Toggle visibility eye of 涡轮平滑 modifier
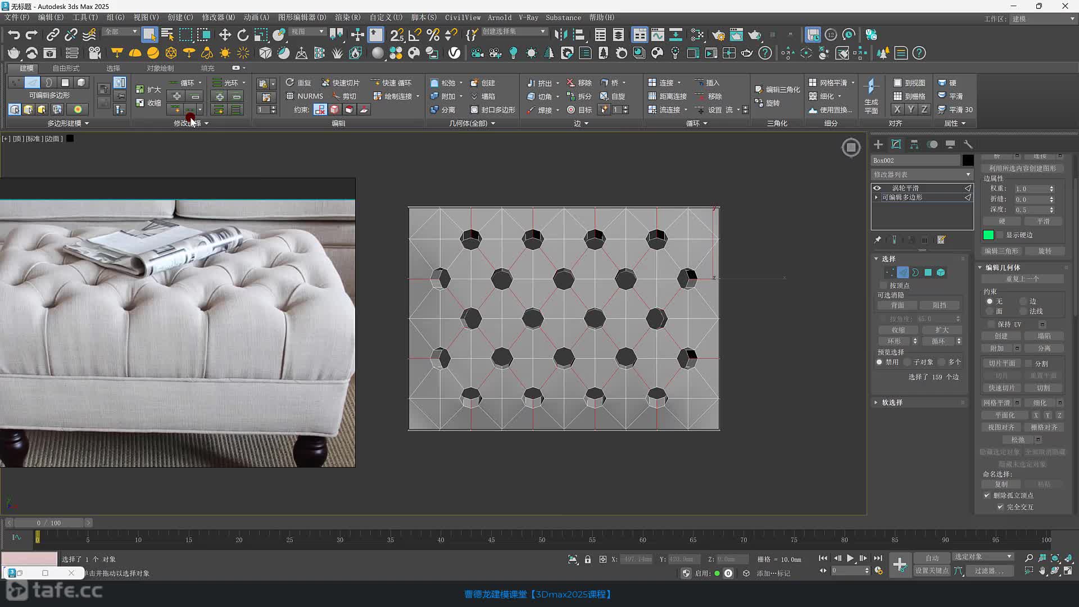Viewport: 1079px width, 607px height. [877, 188]
